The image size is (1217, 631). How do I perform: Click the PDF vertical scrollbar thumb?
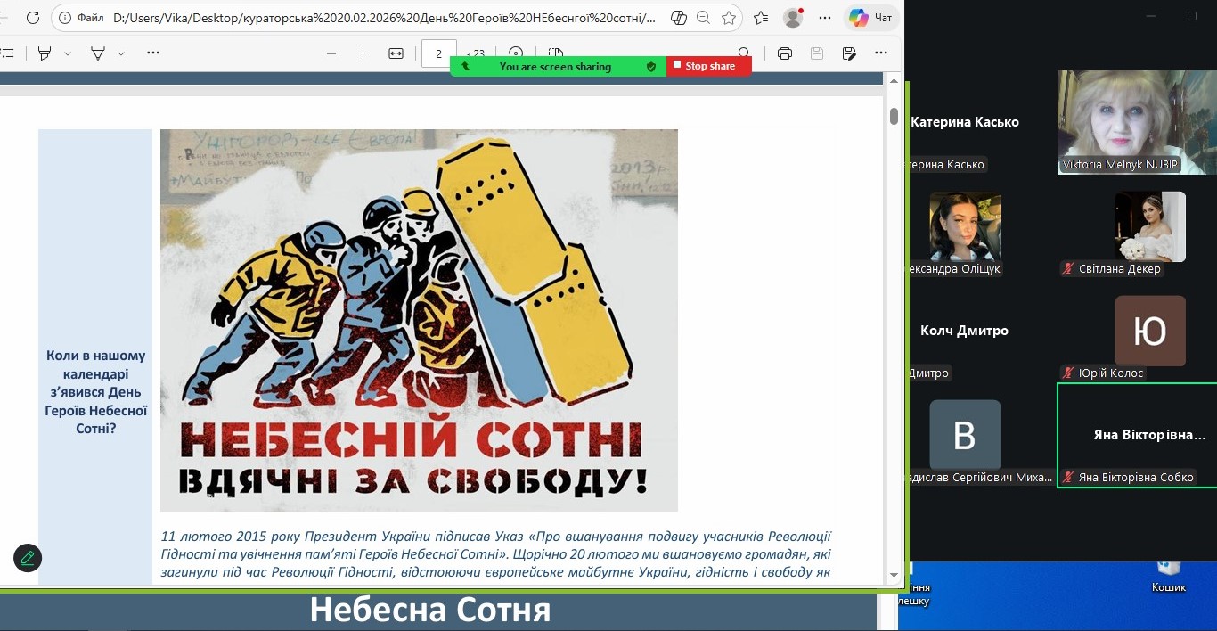(894, 116)
